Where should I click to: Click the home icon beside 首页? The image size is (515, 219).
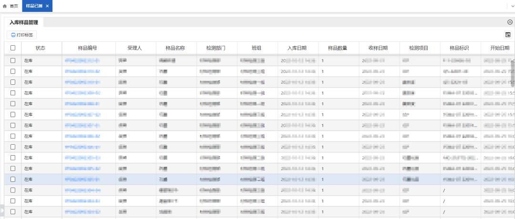(5, 6)
